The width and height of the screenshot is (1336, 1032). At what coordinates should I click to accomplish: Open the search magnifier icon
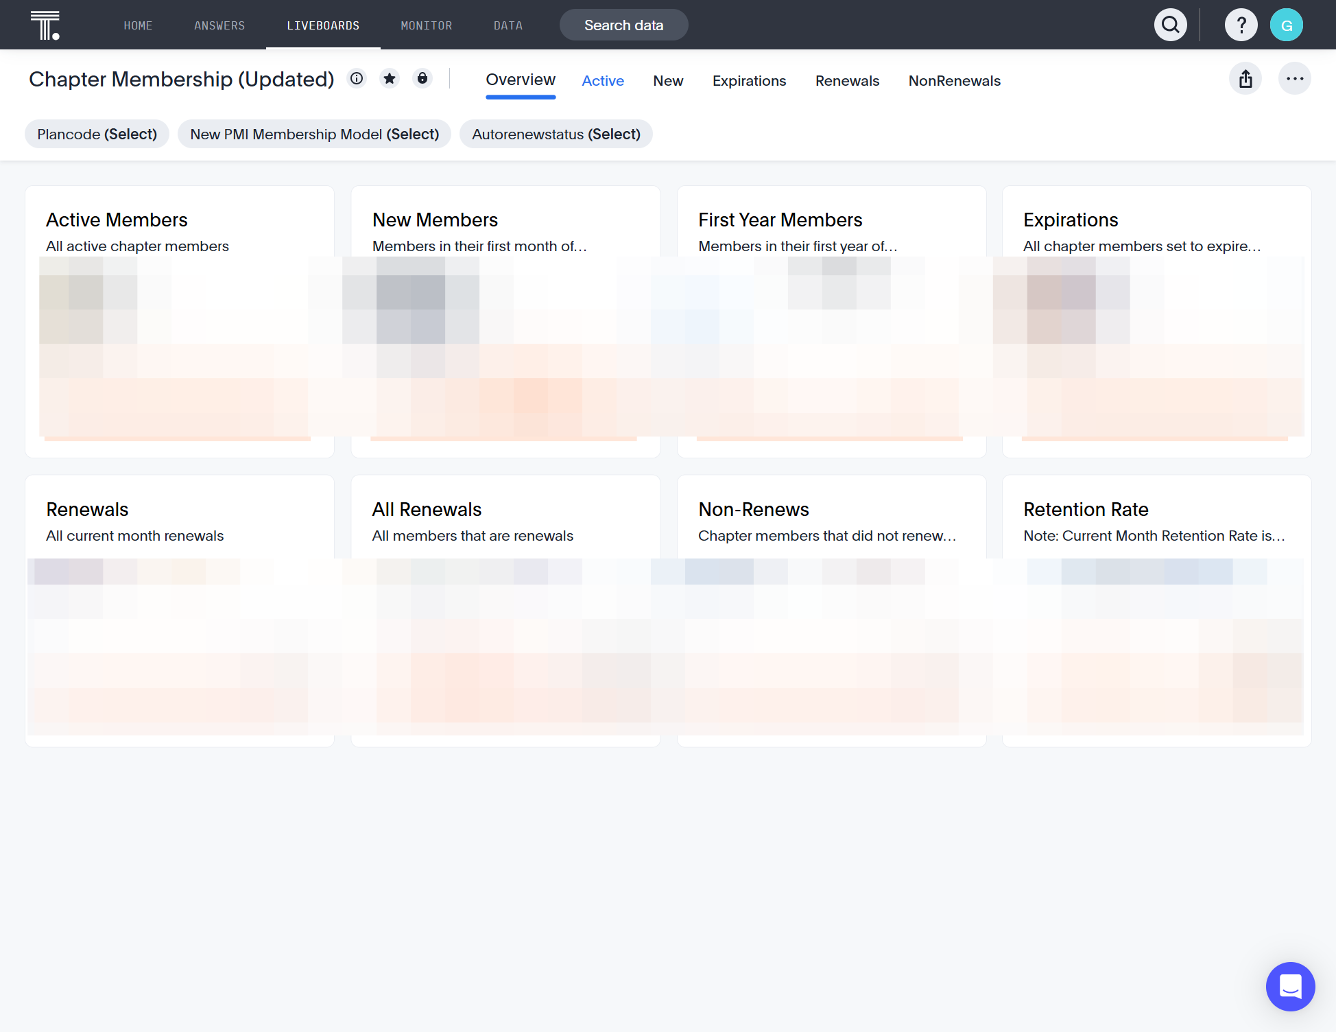pyautogui.click(x=1171, y=25)
